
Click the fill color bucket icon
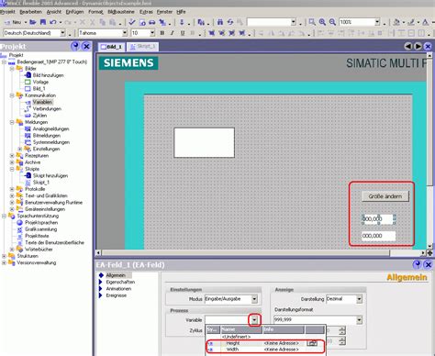click(396, 22)
